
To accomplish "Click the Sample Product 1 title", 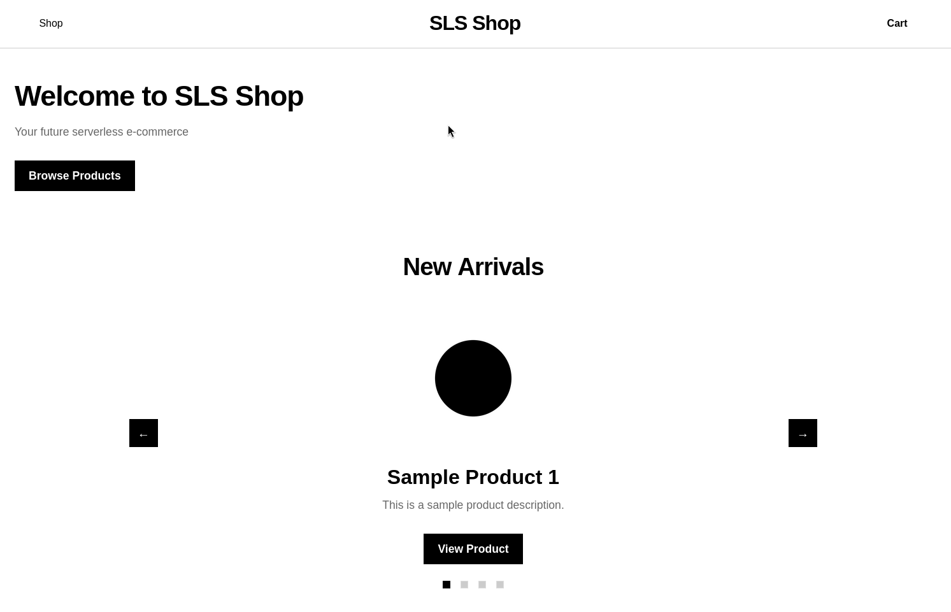I will 473,476.
